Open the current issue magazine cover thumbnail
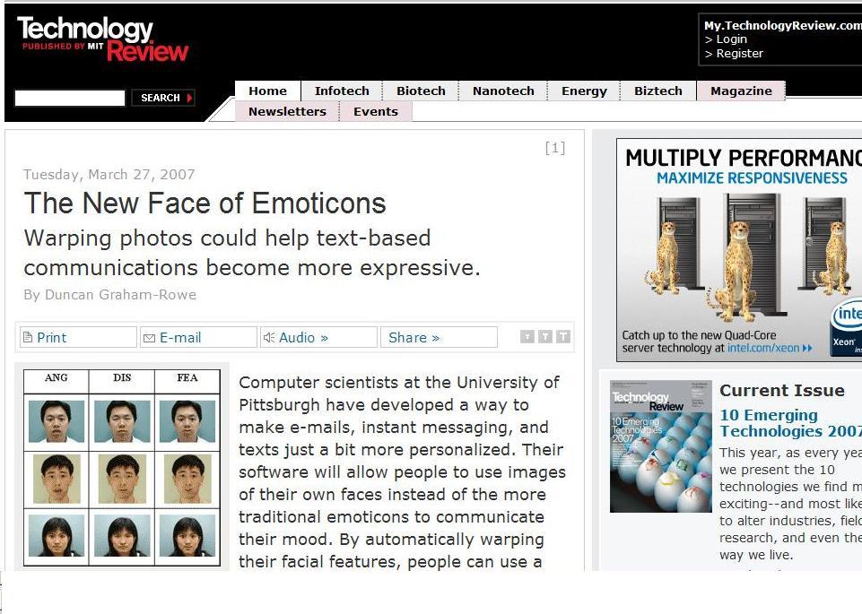Screen dimensions: 862x614 660,446
